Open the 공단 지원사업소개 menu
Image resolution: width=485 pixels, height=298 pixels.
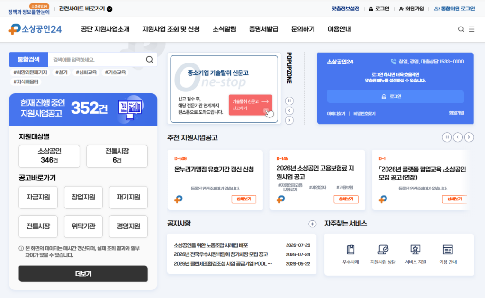coord(105,29)
